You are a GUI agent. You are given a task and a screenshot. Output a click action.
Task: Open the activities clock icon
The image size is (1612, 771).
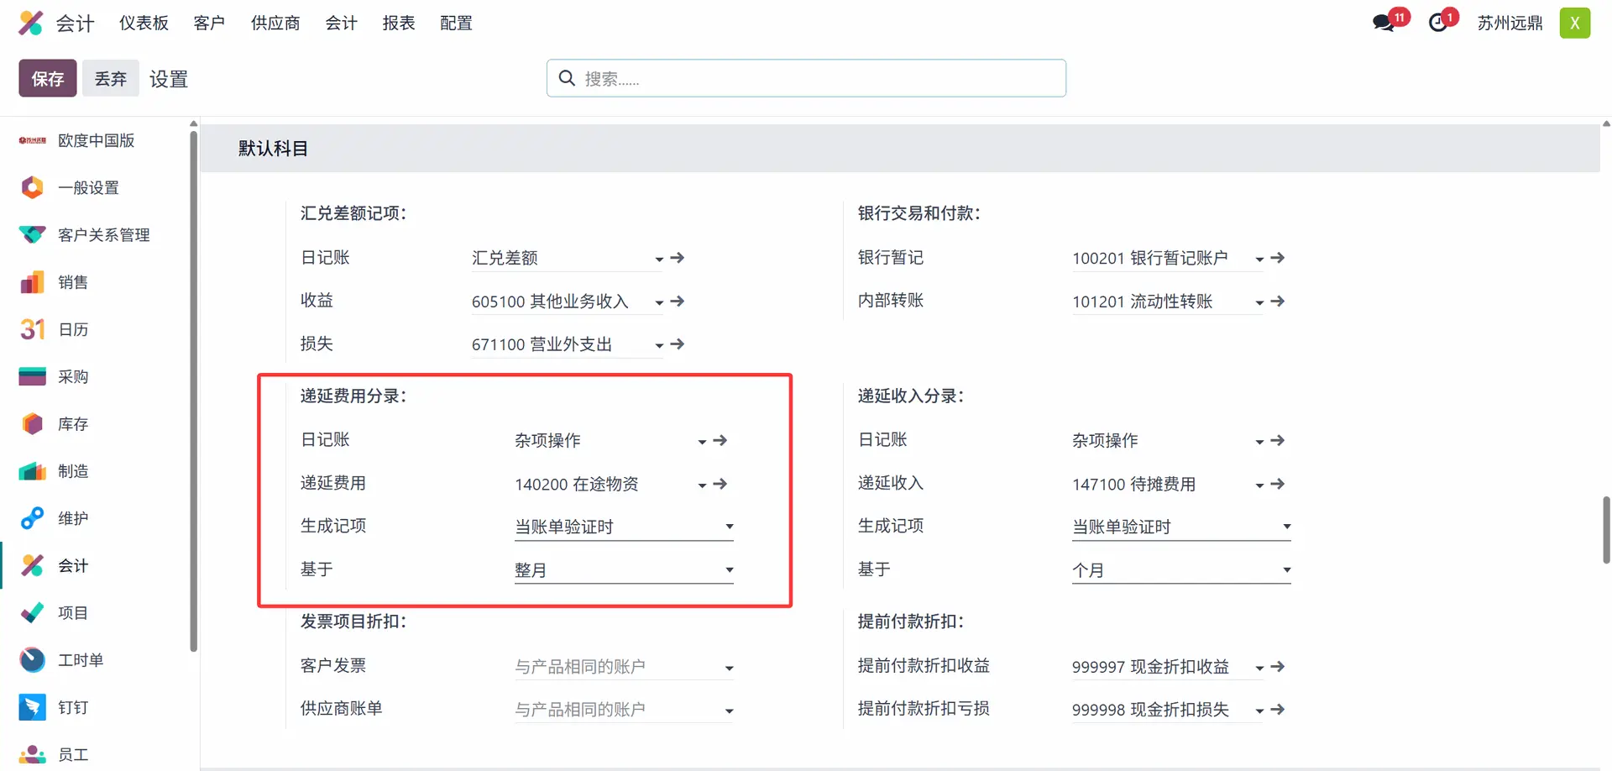point(1439,23)
